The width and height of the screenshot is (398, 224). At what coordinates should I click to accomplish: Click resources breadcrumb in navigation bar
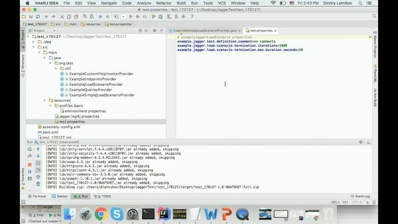click(91, 24)
